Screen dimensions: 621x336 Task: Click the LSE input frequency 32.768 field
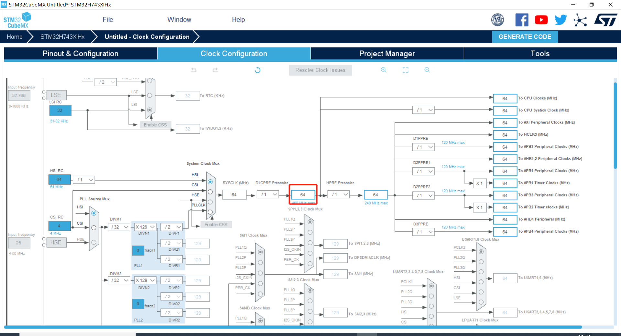pyautogui.click(x=19, y=95)
